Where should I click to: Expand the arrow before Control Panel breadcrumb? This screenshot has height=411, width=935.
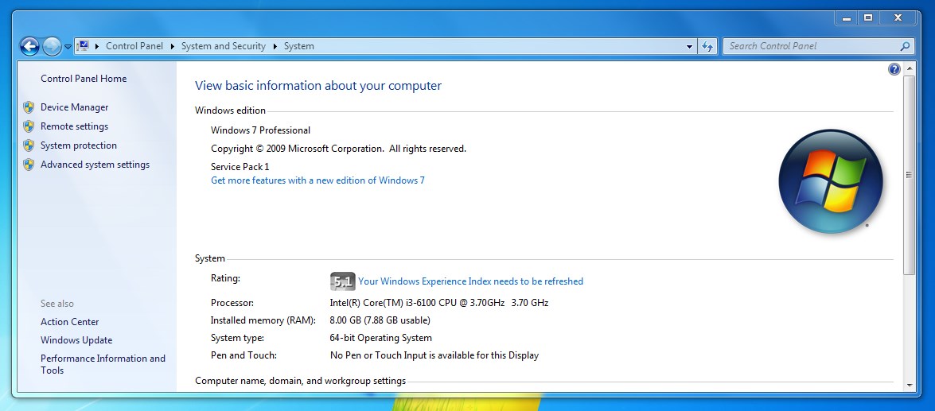click(x=97, y=46)
